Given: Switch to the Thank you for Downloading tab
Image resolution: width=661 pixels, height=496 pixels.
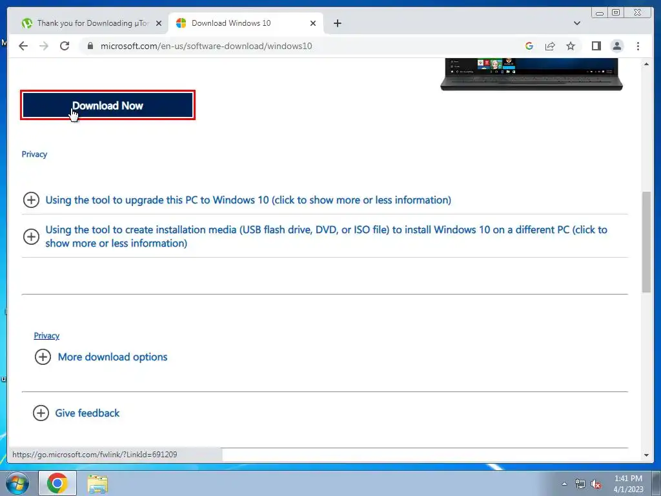Looking at the screenshot, I should (92, 23).
